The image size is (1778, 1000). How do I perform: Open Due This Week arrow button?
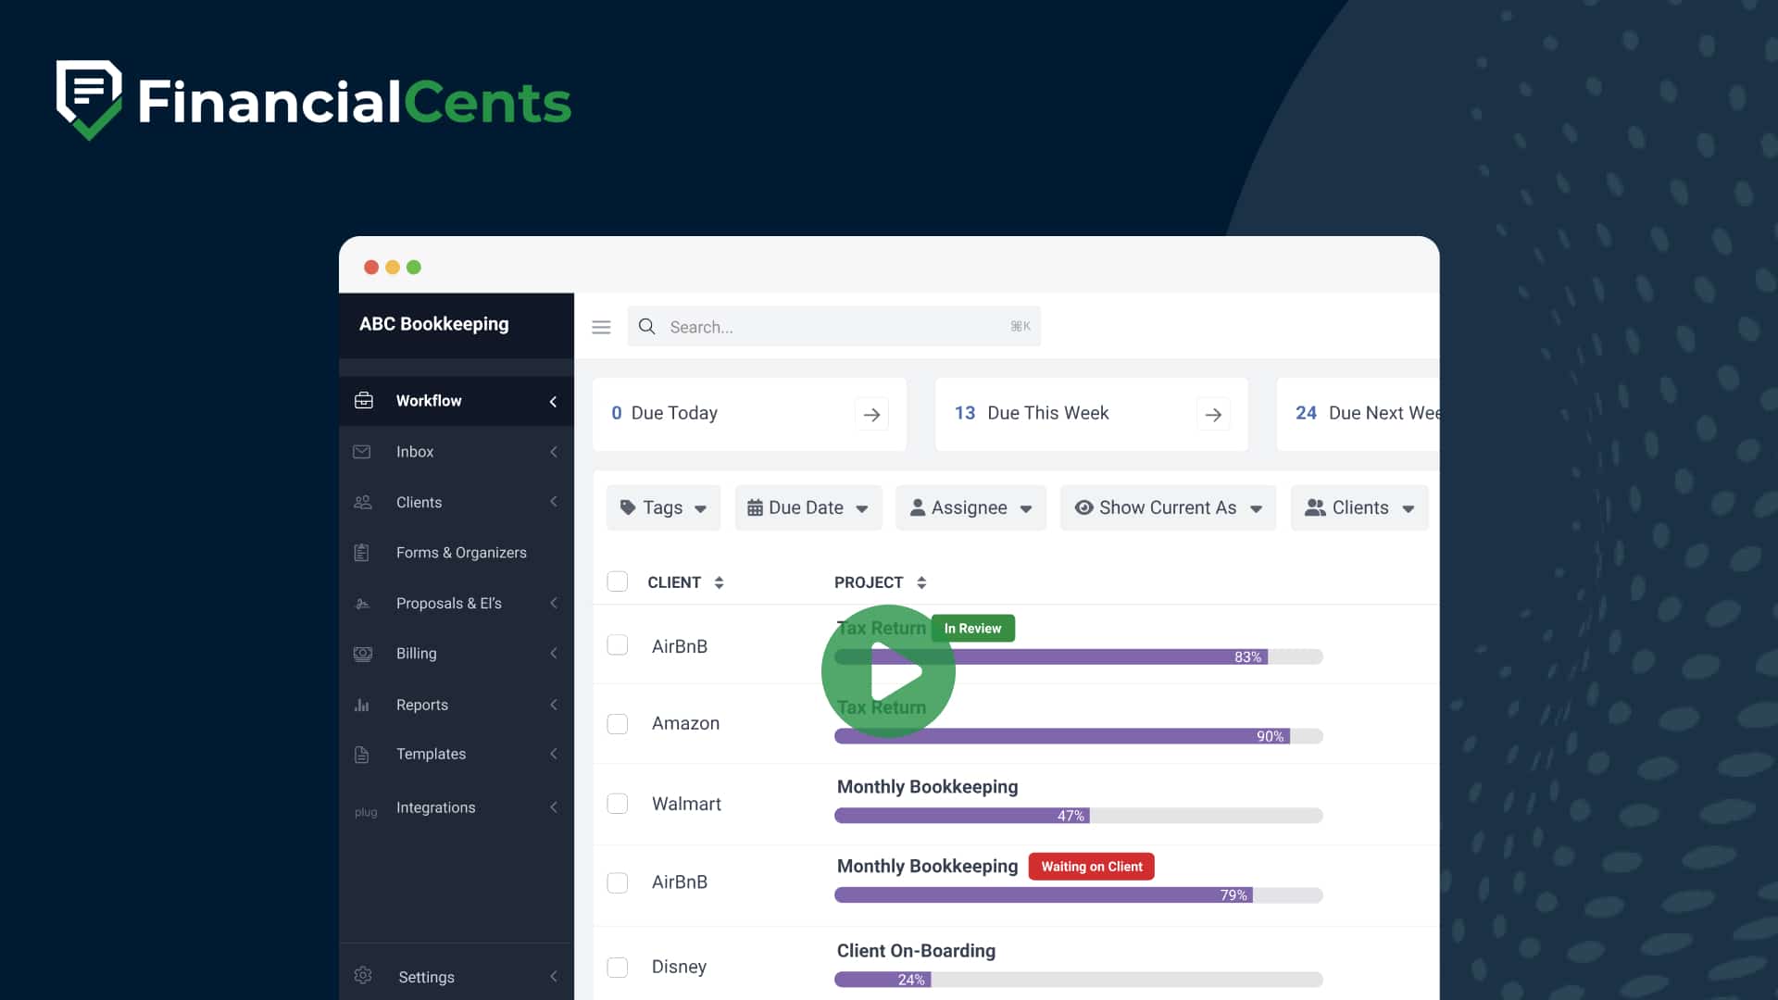click(x=1213, y=415)
